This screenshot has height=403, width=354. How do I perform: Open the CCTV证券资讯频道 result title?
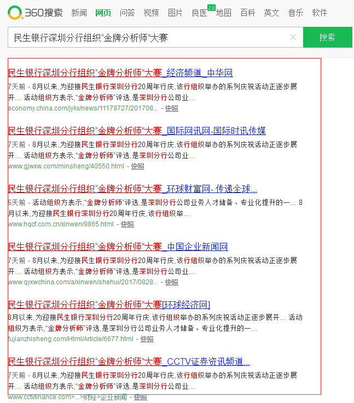(129, 361)
